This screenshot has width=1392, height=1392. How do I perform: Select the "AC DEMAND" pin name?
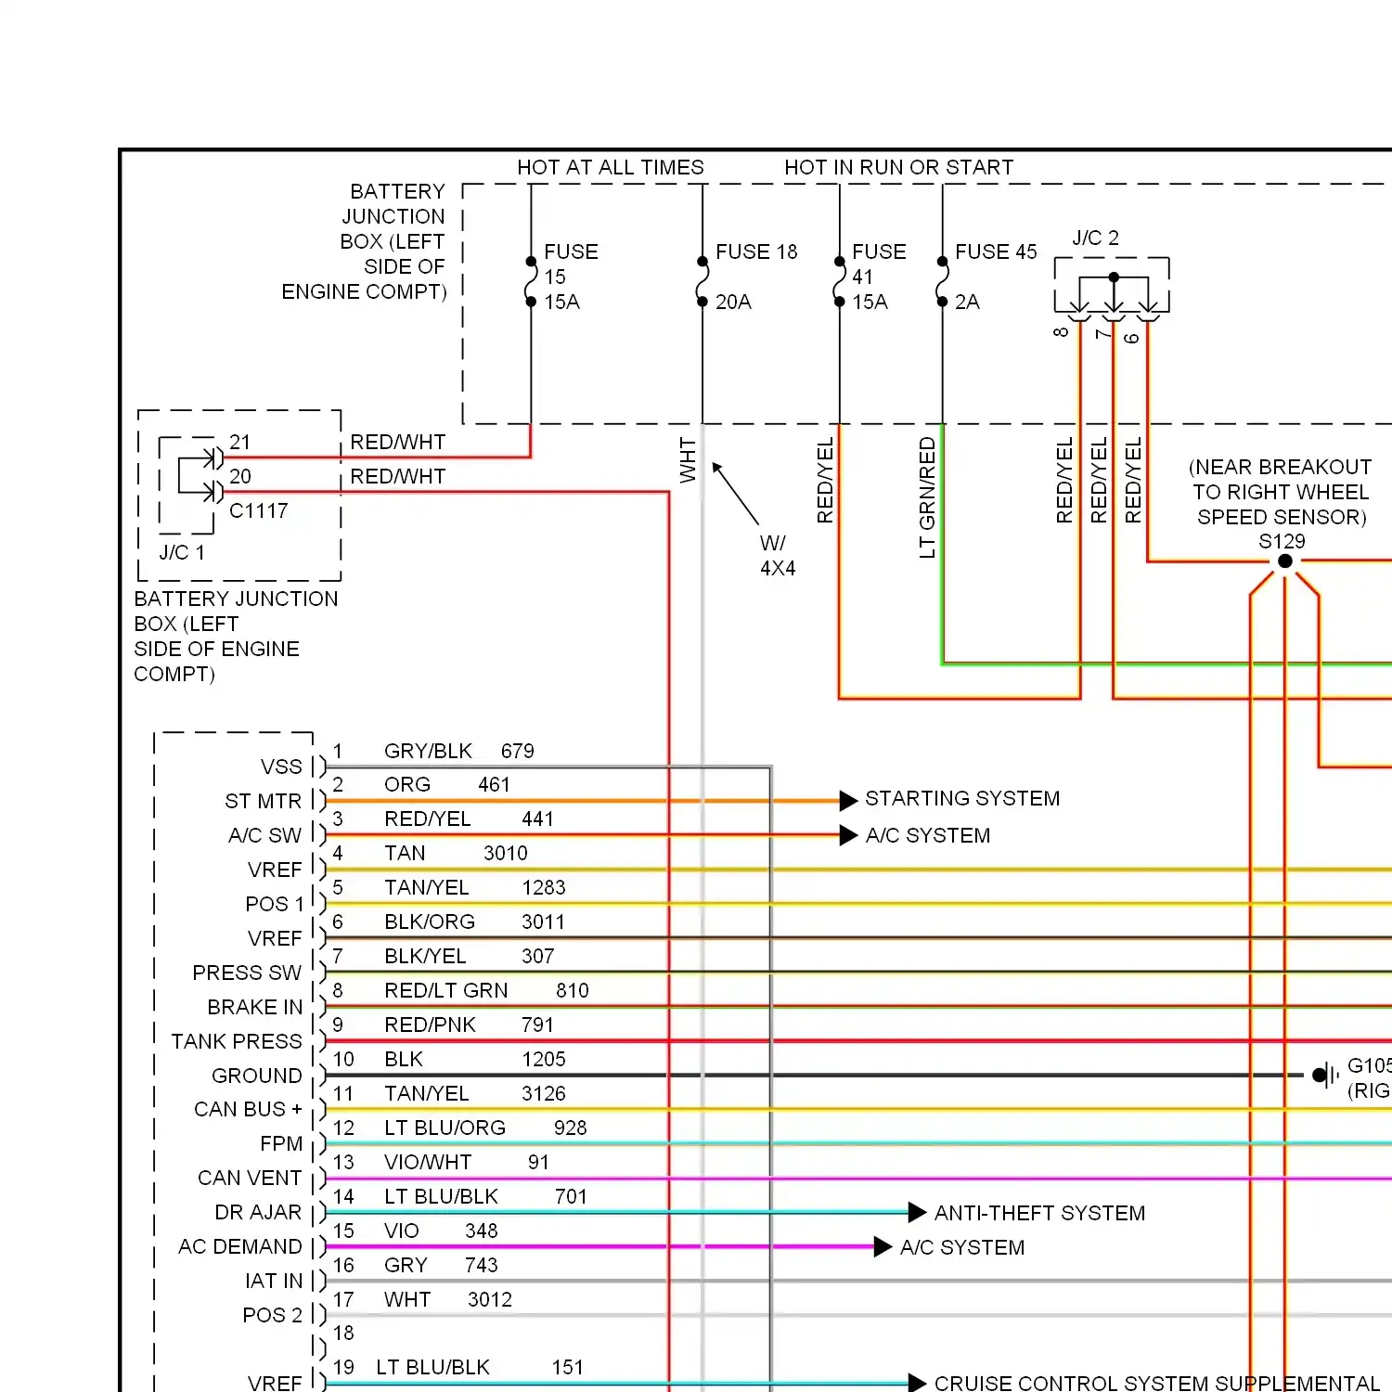pos(240,1247)
